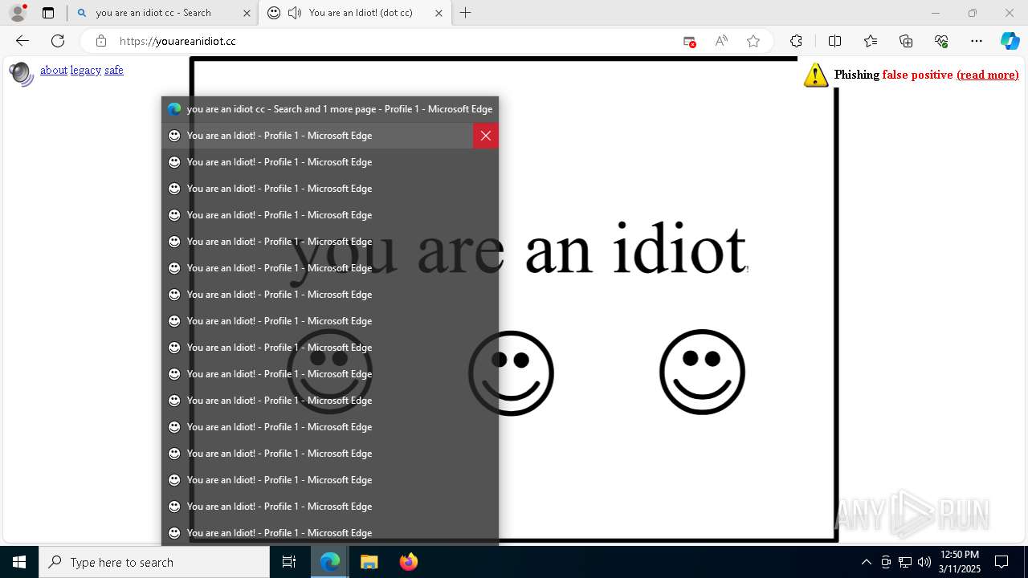The height and width of the screenshot is (578, 1028).
Task: Show hidden system tray icons chevron
Action: tap(866, 562)
